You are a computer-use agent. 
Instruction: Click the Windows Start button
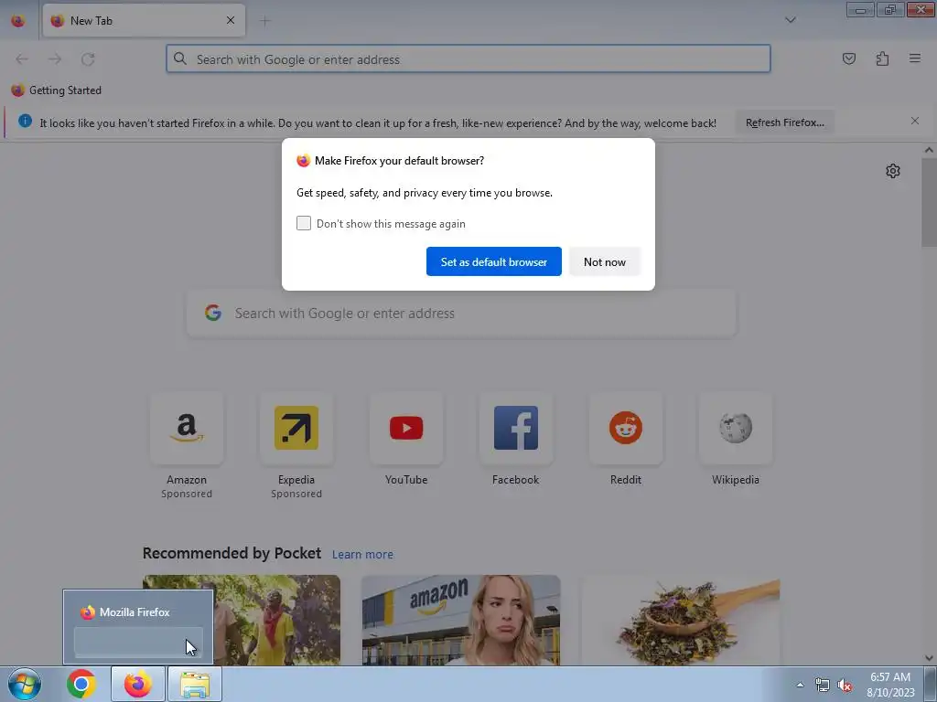[x=25, y=684]
